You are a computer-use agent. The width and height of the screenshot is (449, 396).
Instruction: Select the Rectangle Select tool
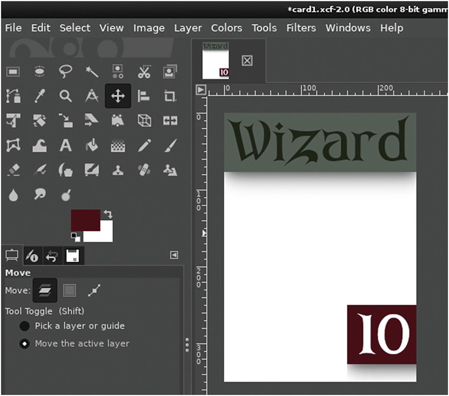pos(13,71)
